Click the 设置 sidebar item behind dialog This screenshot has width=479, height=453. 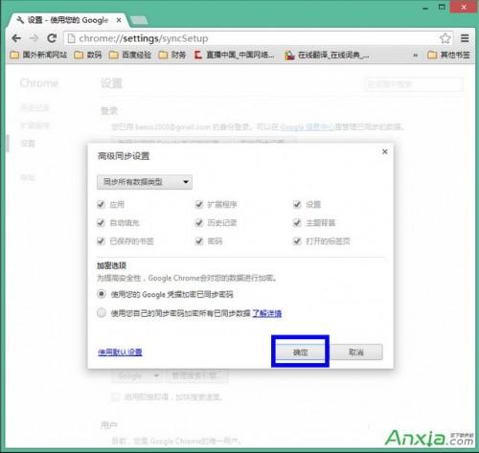point(27,143)
